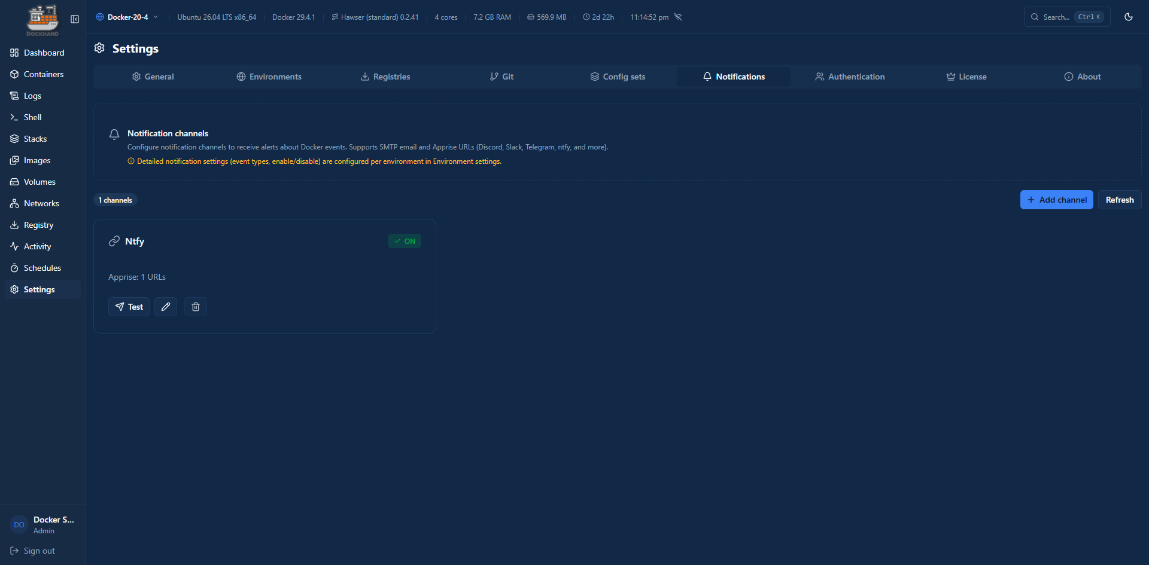
Task: Click the 'Apprise: 1 URLs' text
Action: pyautogui.click(x=137, y=277)
